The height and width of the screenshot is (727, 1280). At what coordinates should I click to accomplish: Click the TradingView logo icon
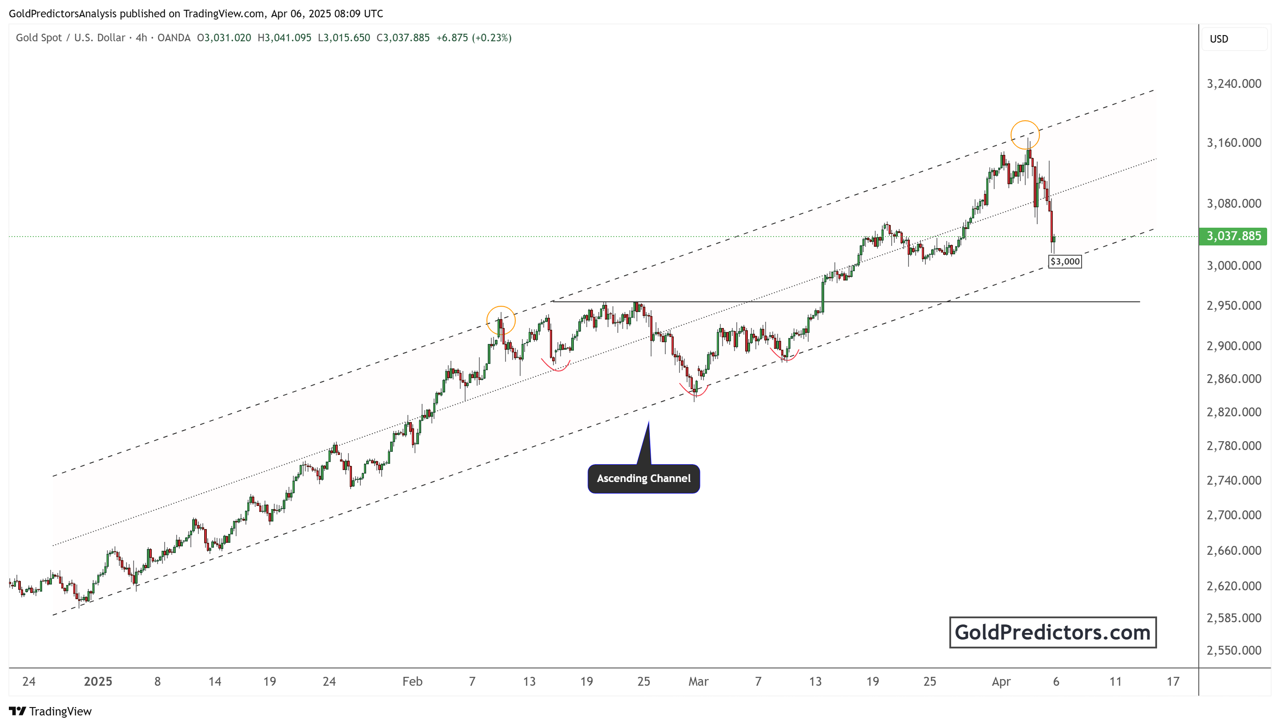[17, 711]
